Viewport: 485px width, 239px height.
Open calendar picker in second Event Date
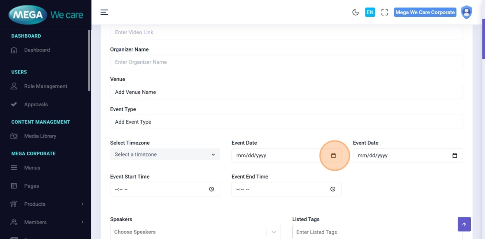(x=455, y=156)
